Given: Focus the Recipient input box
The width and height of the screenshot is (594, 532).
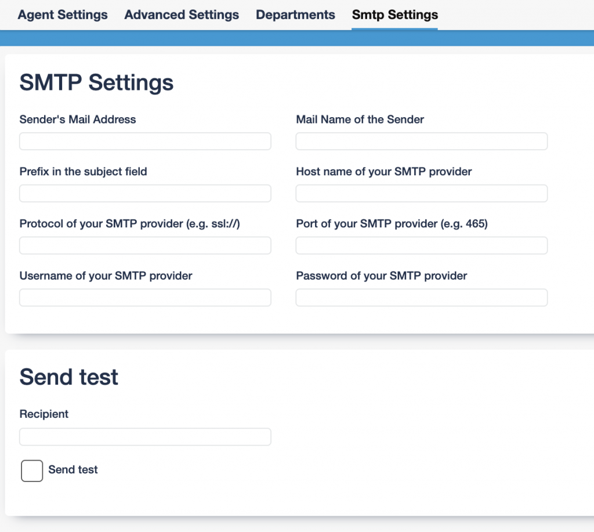Looking at the screenshot, I should (x=145, y=437).
